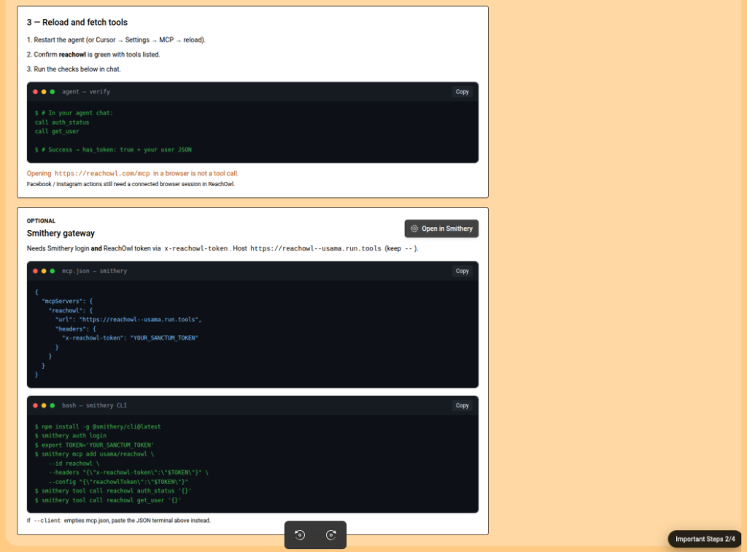Click the redo rotate-right icon in bottom toolbar
The width and height of the screenshot is (747, 552).
331,534
